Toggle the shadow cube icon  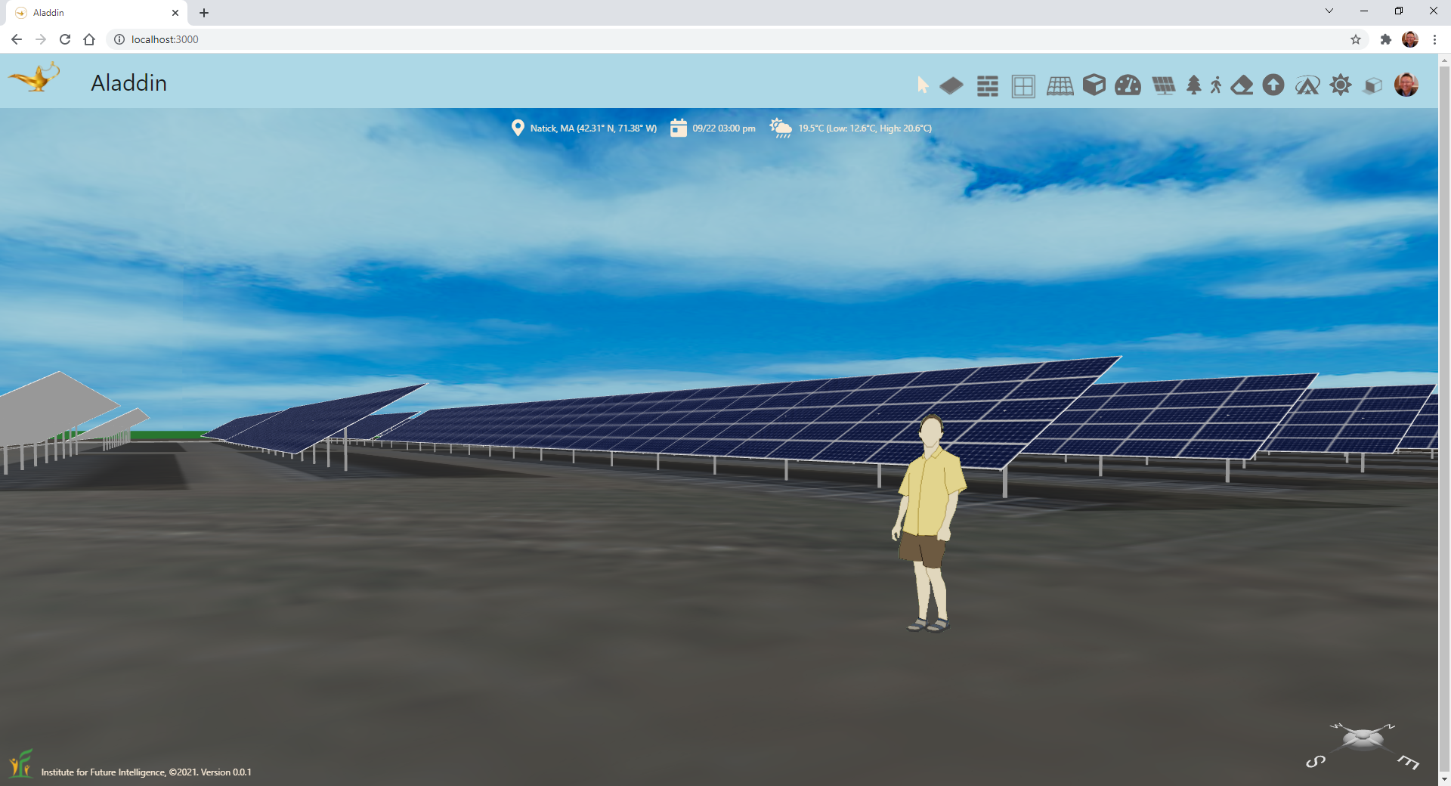(1373, 85)
